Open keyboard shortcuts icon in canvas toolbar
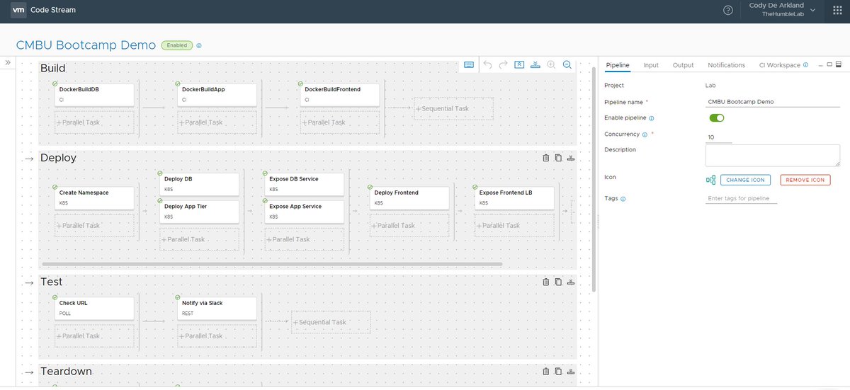The image size is (850, 390). pos(469,65)
